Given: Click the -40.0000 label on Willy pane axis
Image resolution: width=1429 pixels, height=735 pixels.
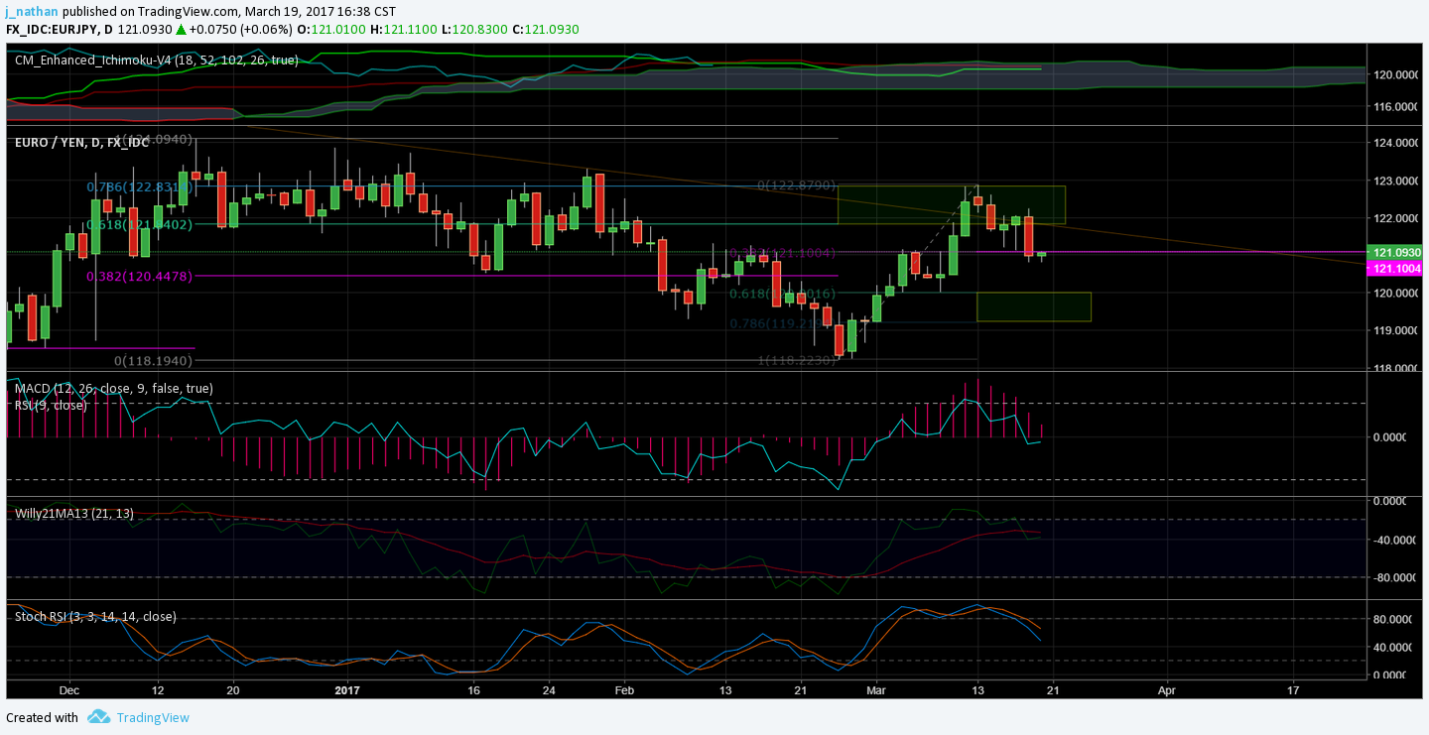Looking at the screenshot, I should coord(1396,540).
